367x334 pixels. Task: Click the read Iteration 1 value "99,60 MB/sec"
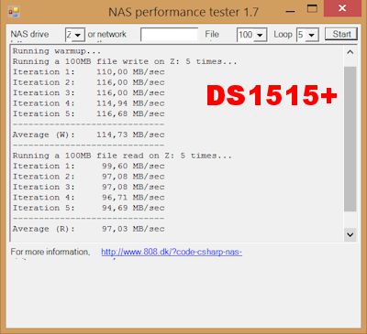tap(133, 167)
